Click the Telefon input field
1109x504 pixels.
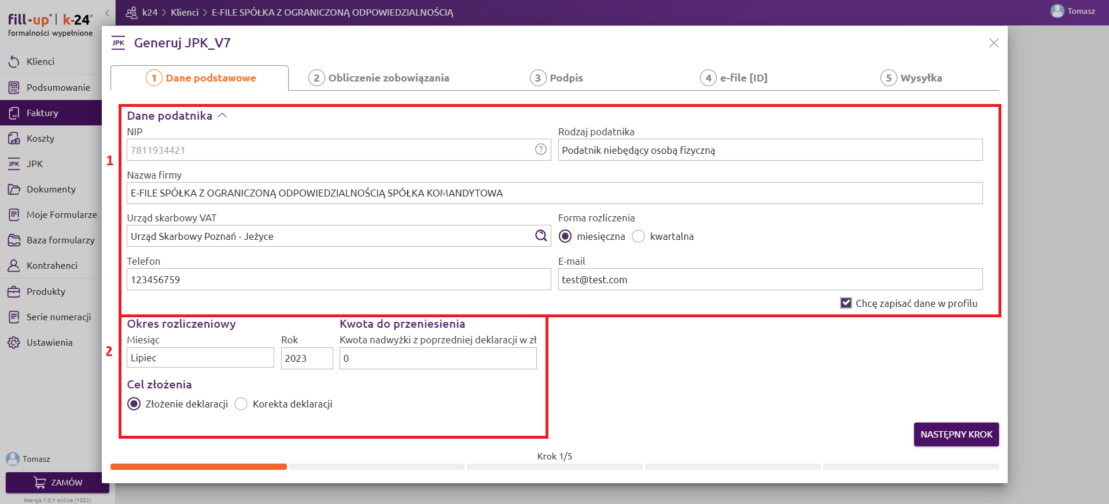pos(338,280)
